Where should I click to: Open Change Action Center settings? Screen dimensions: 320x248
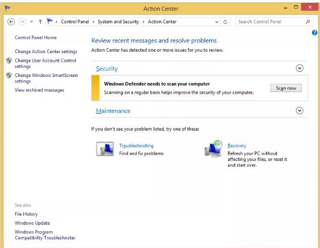click(46, 52)
